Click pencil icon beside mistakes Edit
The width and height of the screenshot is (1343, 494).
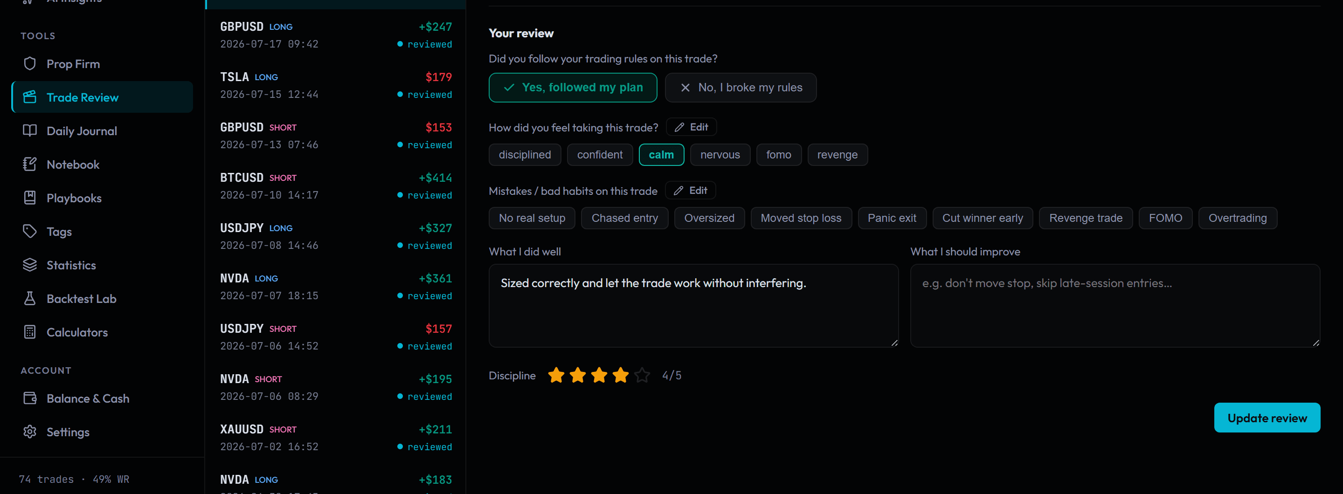(x=678, y=191)
